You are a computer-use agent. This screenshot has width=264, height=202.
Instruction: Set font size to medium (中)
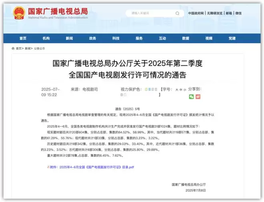point(180,90)
